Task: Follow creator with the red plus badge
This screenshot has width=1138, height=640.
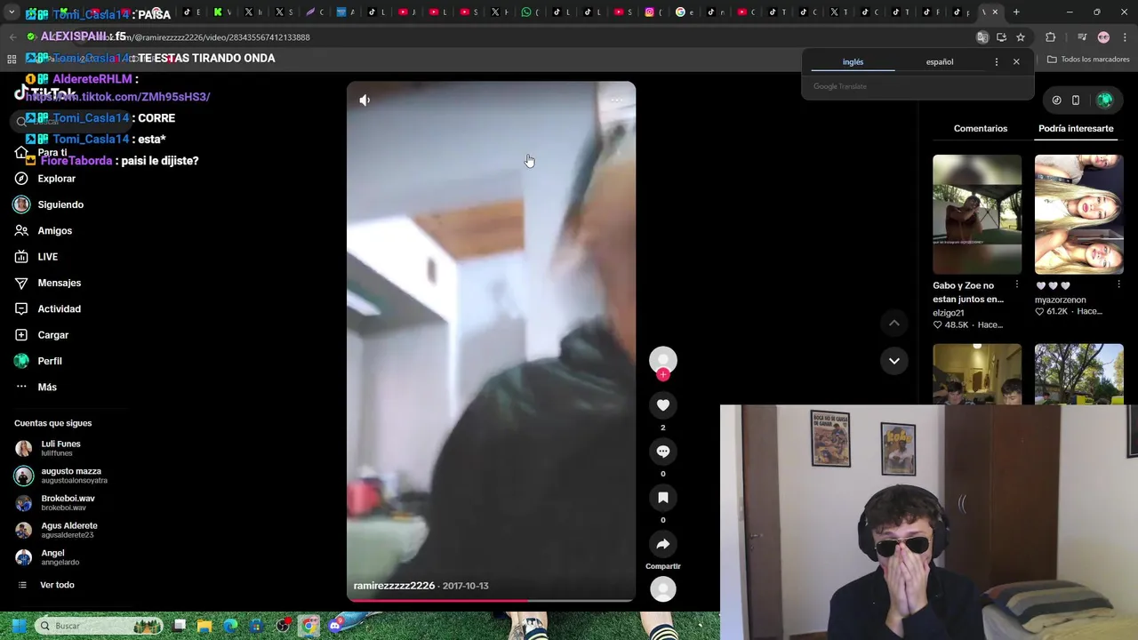Action: (x=663, y=375)
